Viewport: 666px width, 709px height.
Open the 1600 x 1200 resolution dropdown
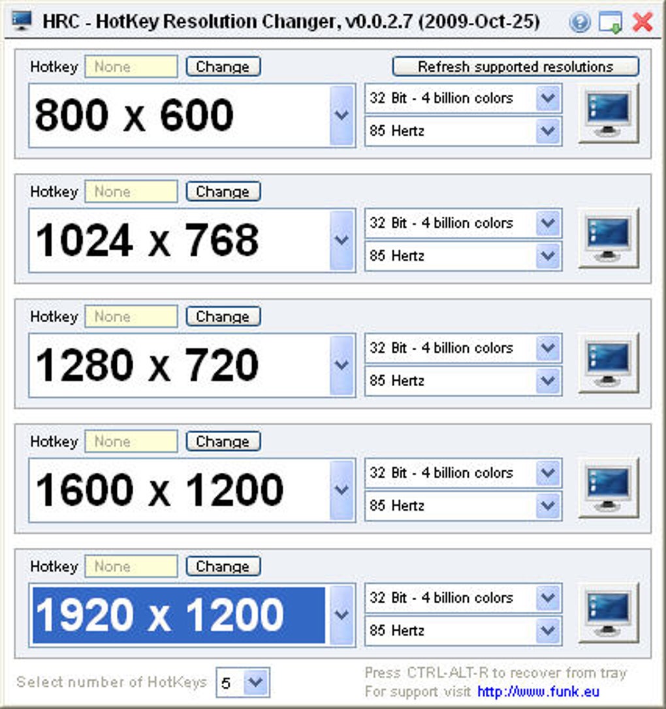tap(341, 490)
